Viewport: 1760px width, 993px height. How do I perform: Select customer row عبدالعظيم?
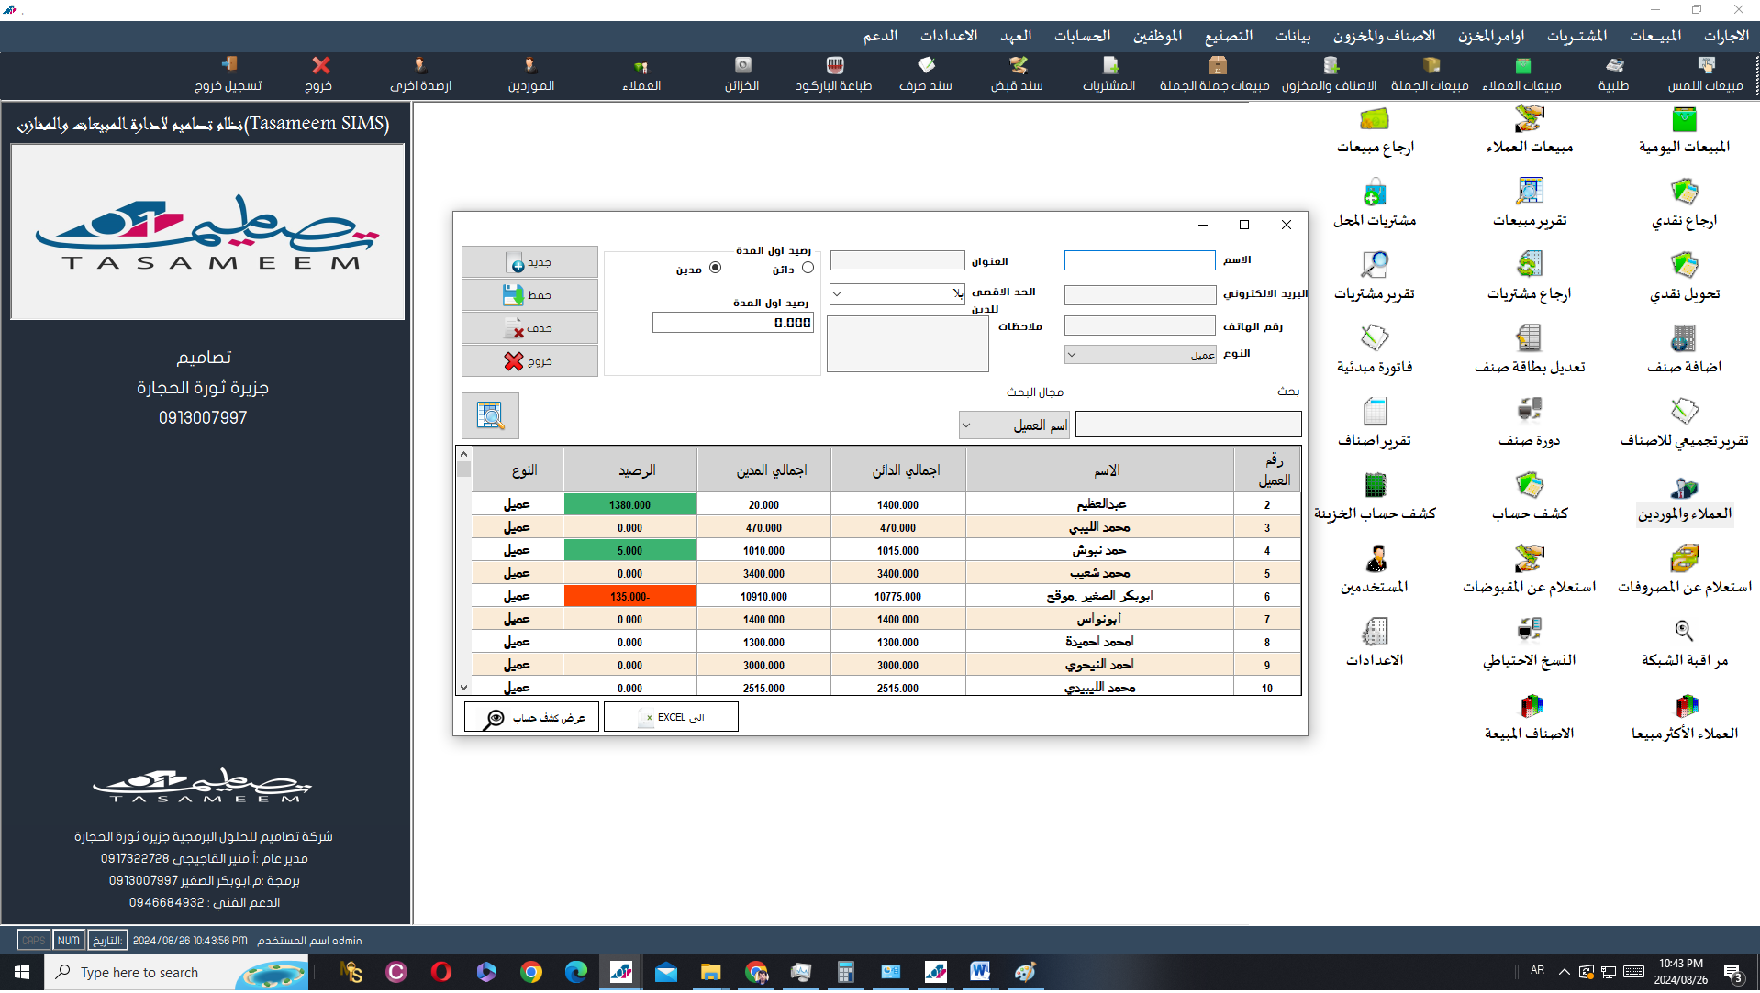[x=886, y=505]
